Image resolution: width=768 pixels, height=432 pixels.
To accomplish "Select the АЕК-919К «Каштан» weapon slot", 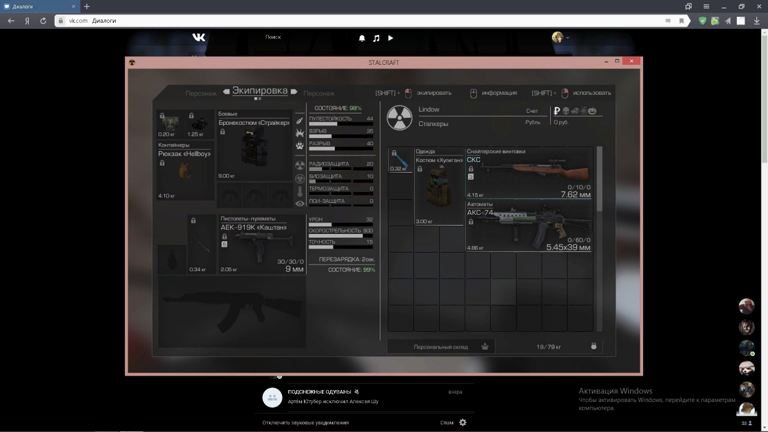I will click(x=262, y=244).
